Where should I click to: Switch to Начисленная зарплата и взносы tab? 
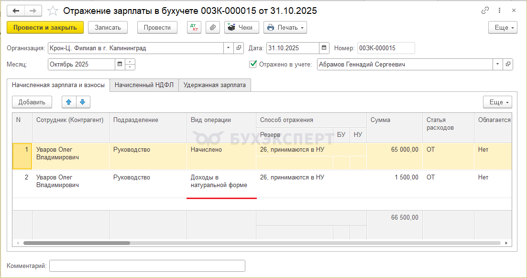click(58, 85)
